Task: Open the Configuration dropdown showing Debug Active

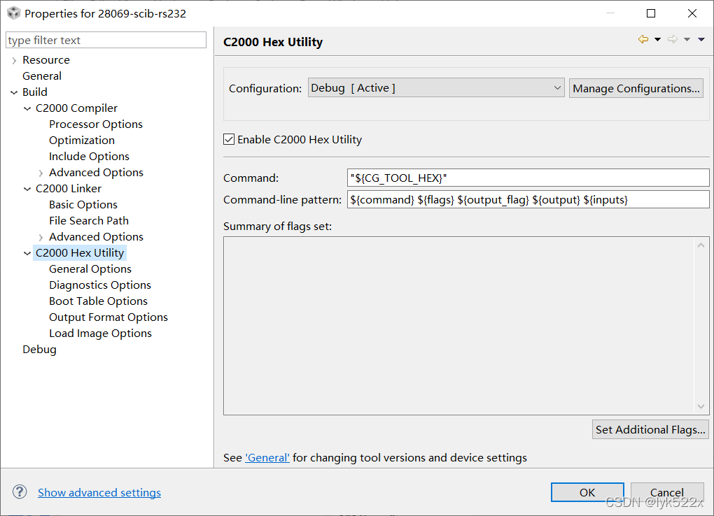Action: [558, 87]
